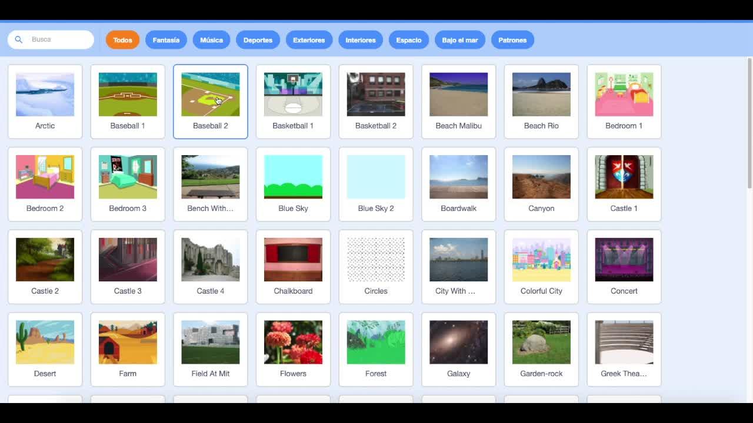
Task: Click the search magnifier icon
Action: (19, 39)
